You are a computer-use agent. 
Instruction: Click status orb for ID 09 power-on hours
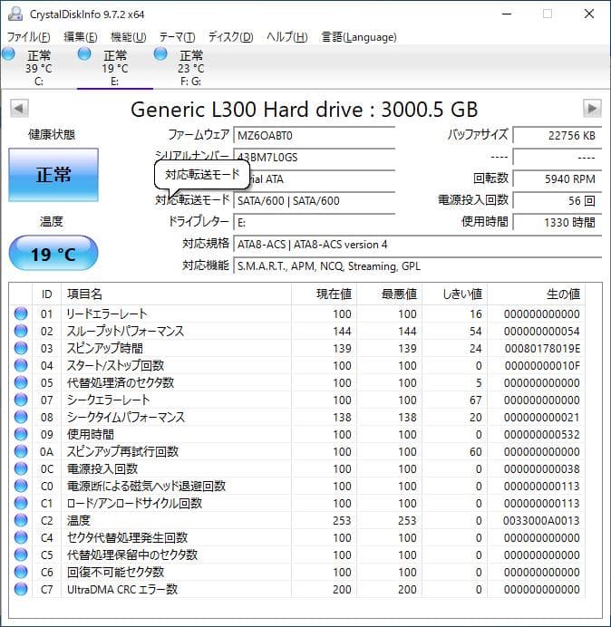pyautogui.click(x=21, y=434)
